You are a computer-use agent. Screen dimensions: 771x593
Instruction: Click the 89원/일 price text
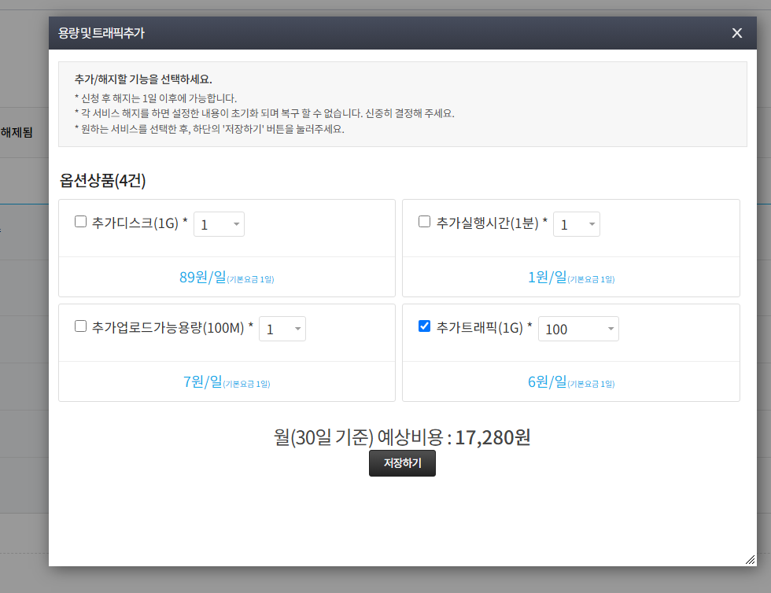point(203,277)
